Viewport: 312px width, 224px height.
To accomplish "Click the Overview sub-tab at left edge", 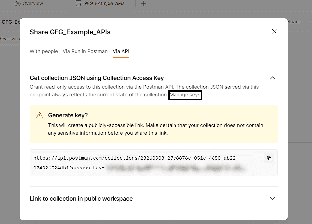I will pyautogui.click(x=10, y=39).
